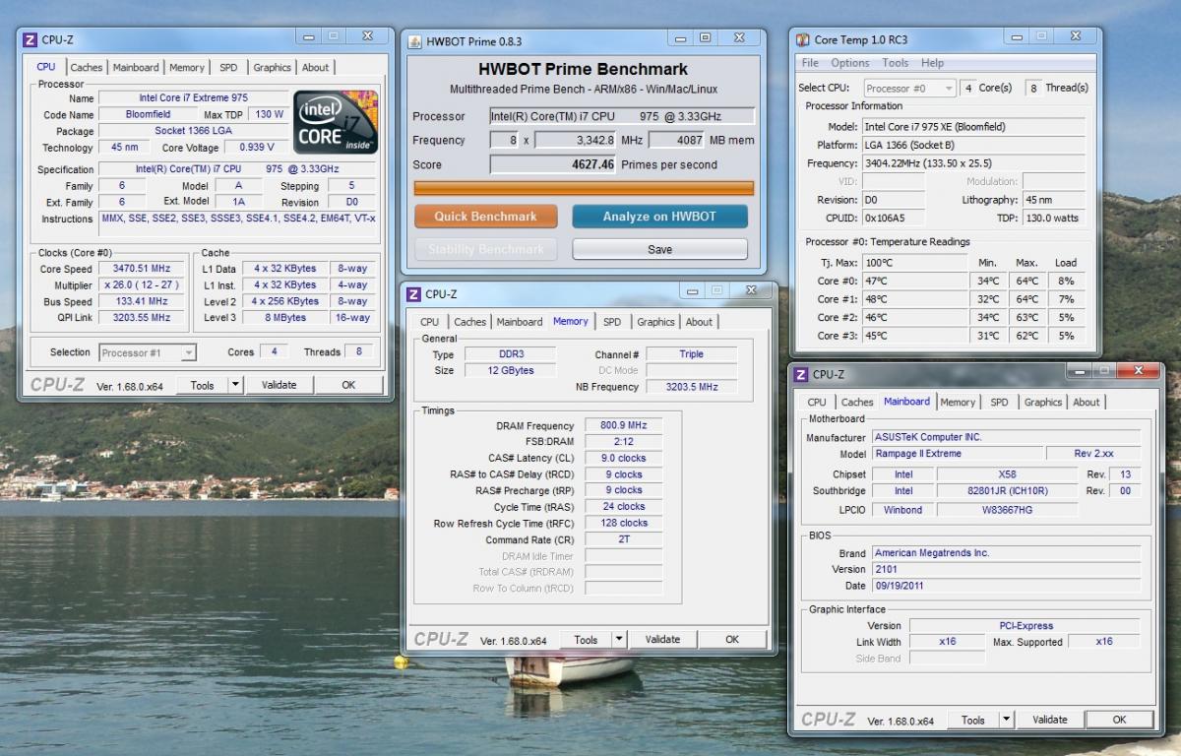Click Validate in the CPU-Z Mainboard window
1181x756 pixels.
coord(1050,720)
